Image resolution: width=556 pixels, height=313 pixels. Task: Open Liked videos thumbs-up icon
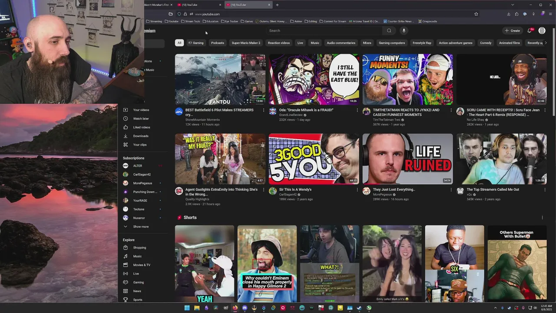[x=126, y=127]
